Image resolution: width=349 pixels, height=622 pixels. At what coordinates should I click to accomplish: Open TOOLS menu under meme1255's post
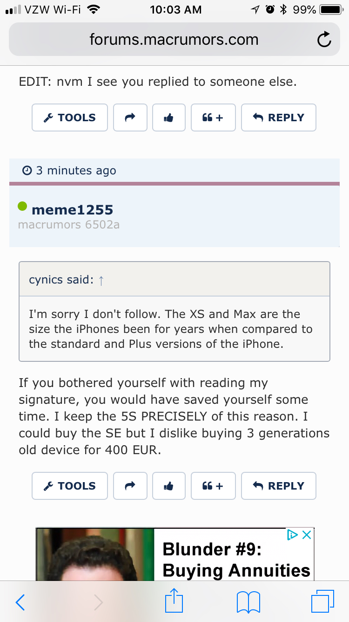(70, 486)
